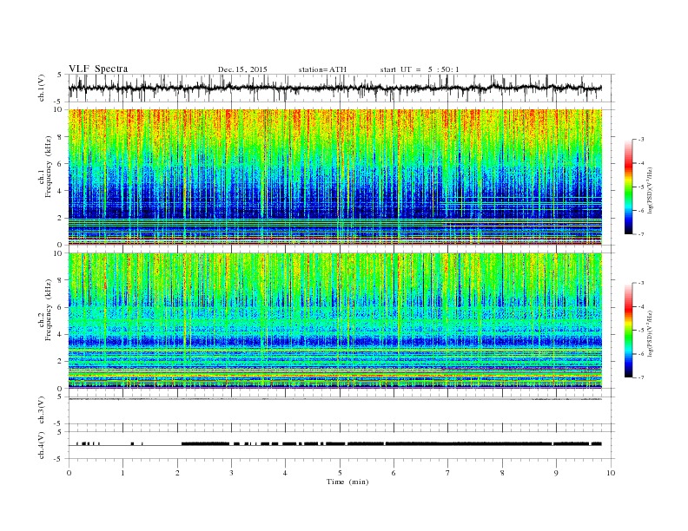Click the date text "Dec. 15, 2015"
Viewport: 688px width, 531px height.
242,69
